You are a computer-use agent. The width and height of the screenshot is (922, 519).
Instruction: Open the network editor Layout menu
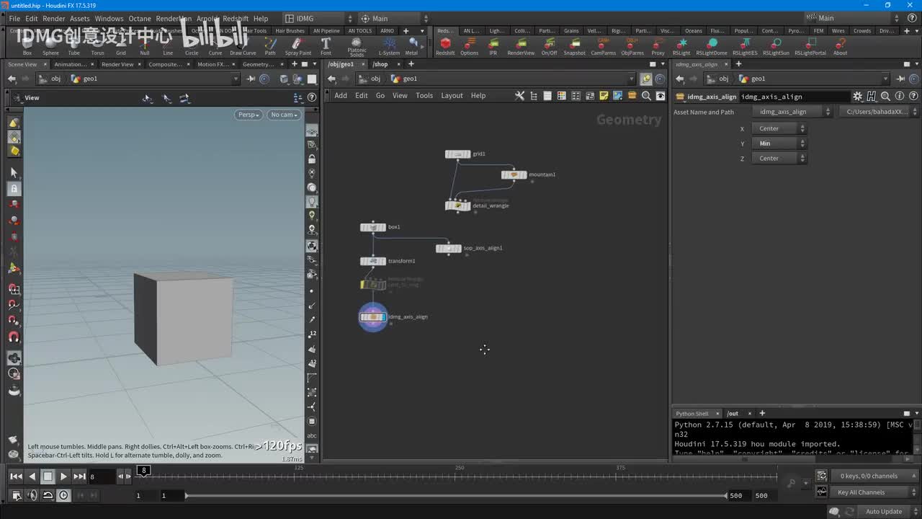pos(452,96)
